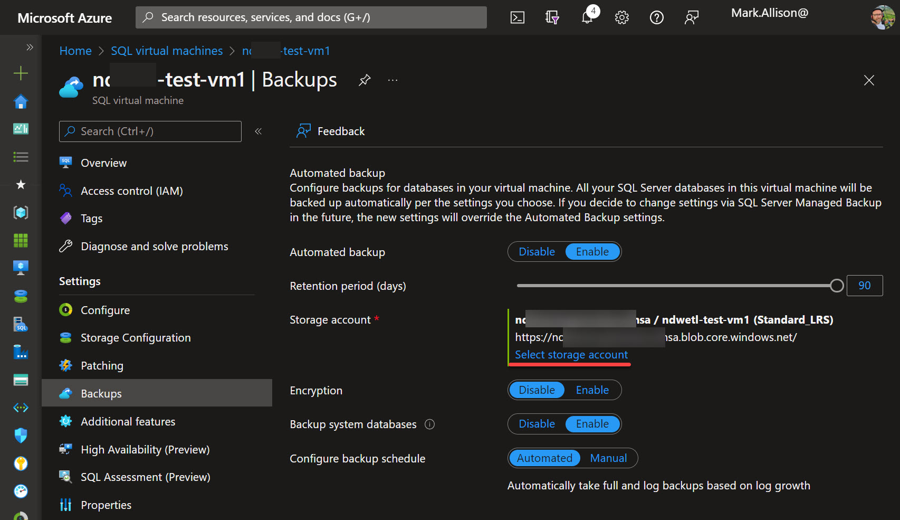Focus the resource menu search box
Viewport: 900px width, 520px height.
point(150,131)
